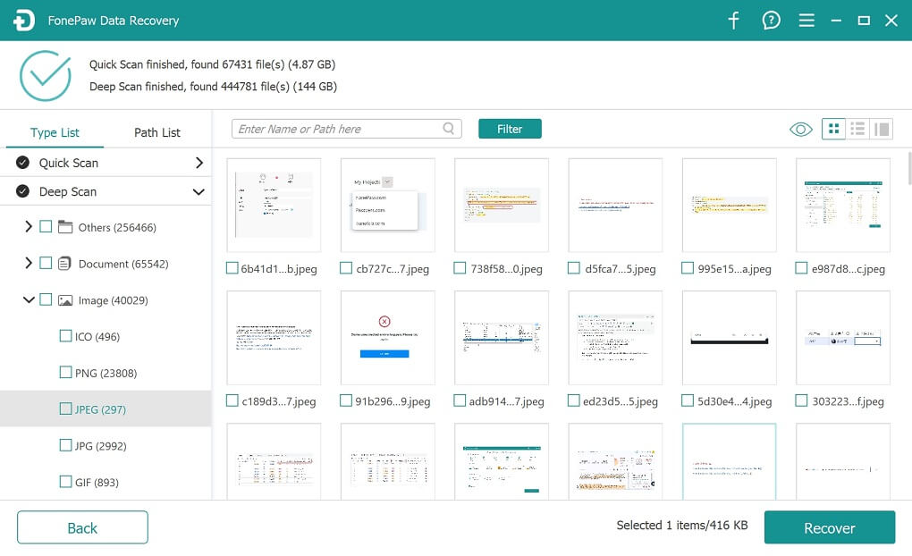The image size is (912, 556).
Task: Select file e987d8...c.jpeg checkbox
Action: point(801,268)
